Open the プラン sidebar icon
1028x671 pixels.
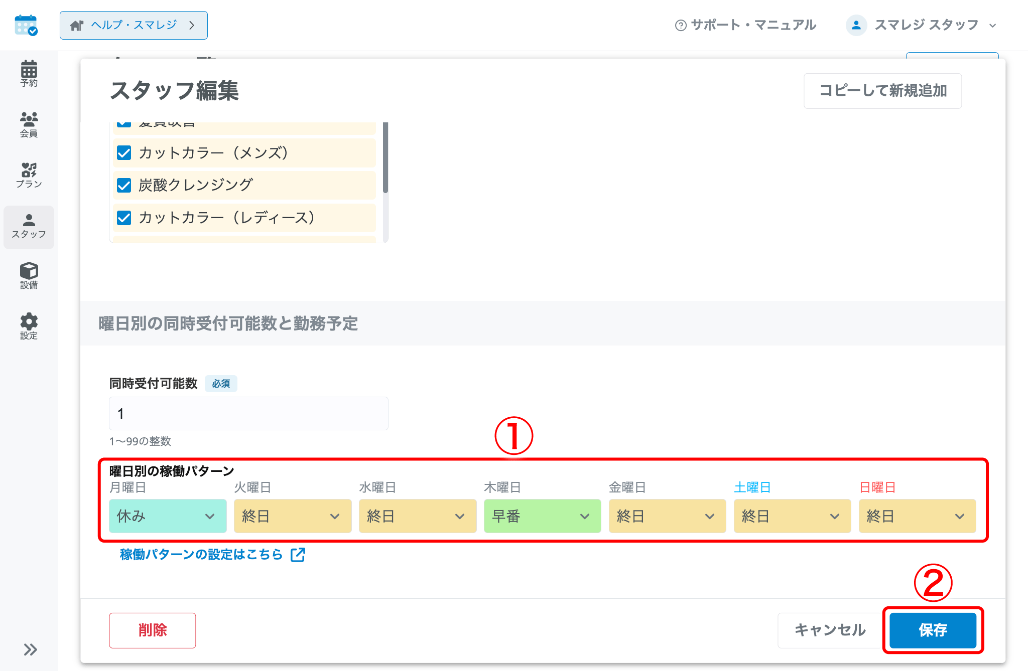point(29,175)
